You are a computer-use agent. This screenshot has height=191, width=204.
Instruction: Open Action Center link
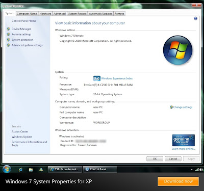coord(20,131)
